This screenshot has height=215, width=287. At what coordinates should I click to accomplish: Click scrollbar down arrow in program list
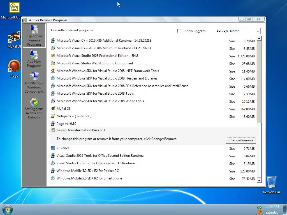259,181
